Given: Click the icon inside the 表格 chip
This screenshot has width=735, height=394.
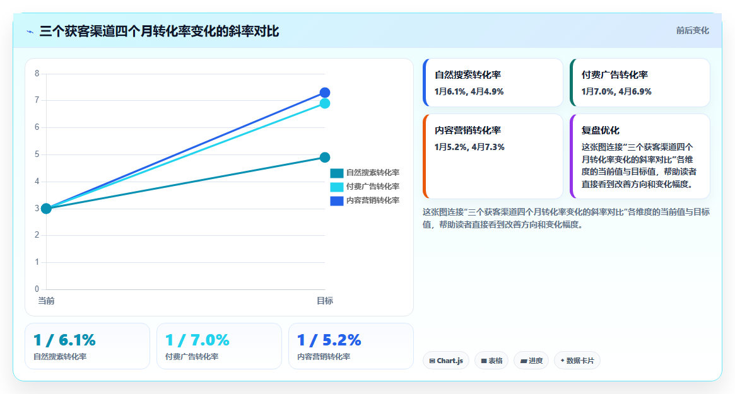Looking at the screenshot, I should [484, 361].
